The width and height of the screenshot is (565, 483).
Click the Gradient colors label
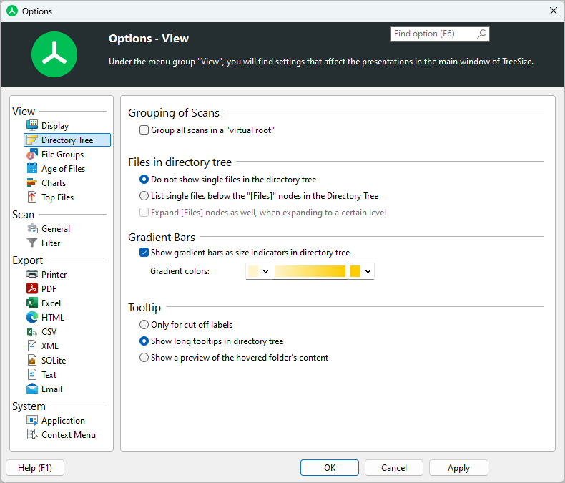180,271
